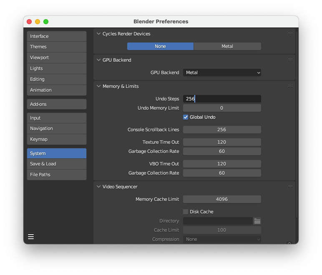Select the System preferences tab
Image resolution: width=322 pixels, height=275 pixels.
coord(57,153)
